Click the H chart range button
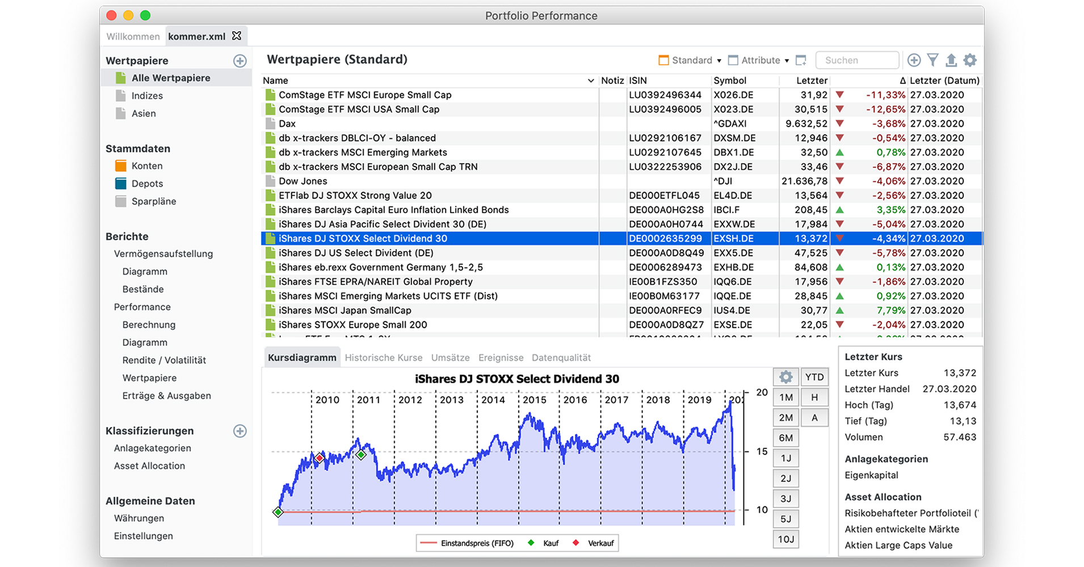1084x567 pixels. point(814,397)
